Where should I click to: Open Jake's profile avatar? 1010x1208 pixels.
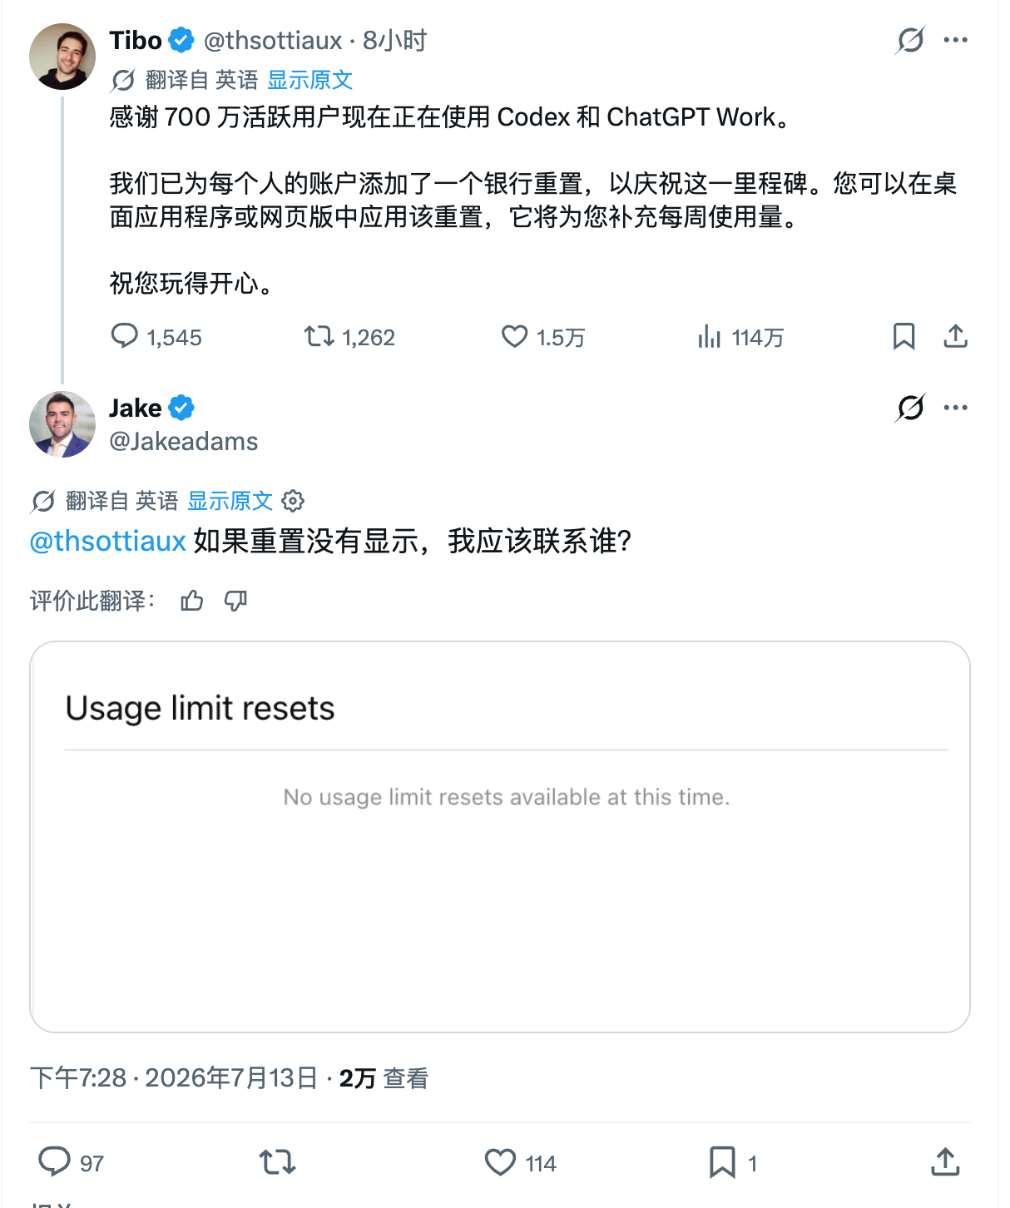(62, 424)
